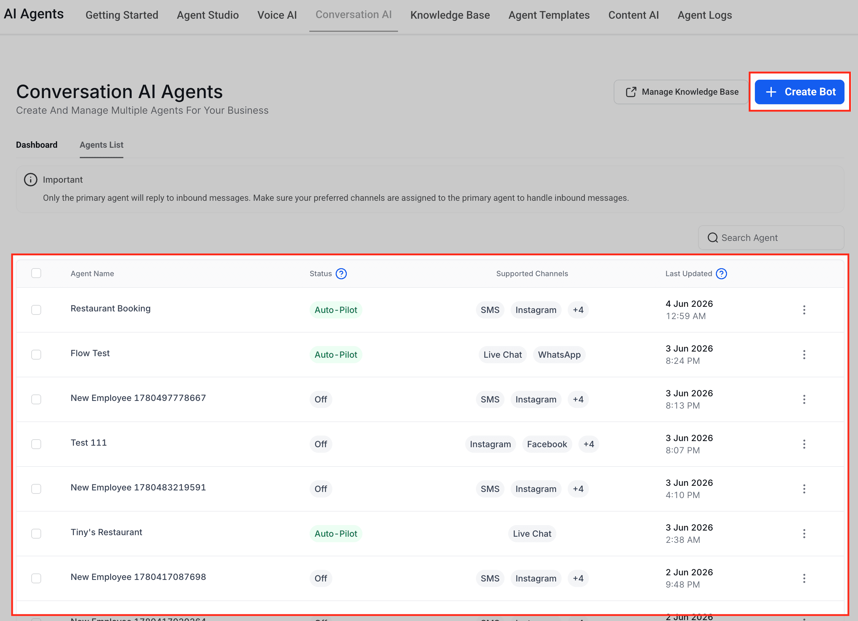This screenshot has height=621, width=858.
Task: Click Live Chat tag on Tiny's Restaurant
Action: coord(532,534)
